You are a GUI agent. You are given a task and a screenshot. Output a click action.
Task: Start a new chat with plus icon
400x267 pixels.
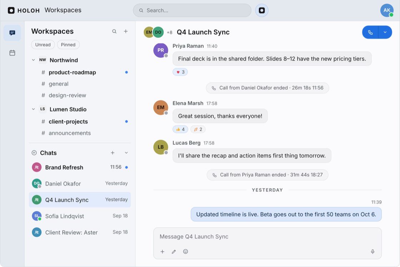[x=112, y=153]
